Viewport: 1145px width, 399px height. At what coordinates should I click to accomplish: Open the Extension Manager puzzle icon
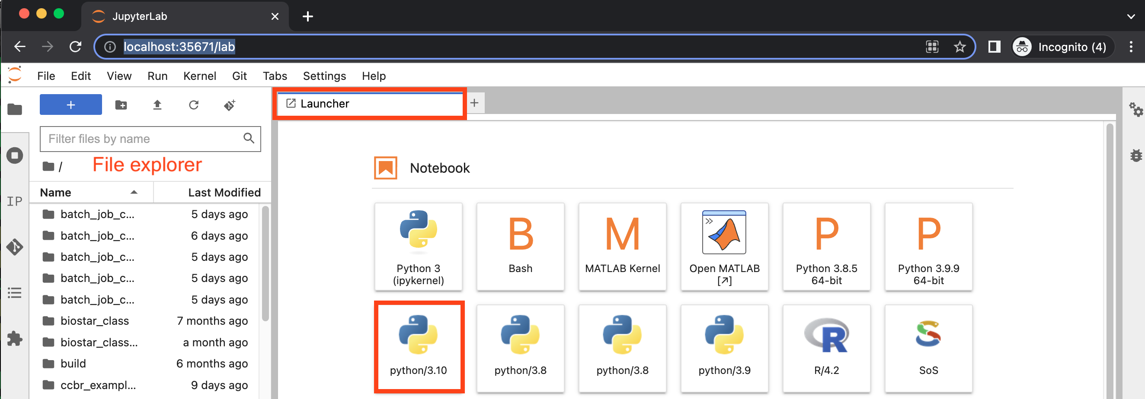click(15, 339)
